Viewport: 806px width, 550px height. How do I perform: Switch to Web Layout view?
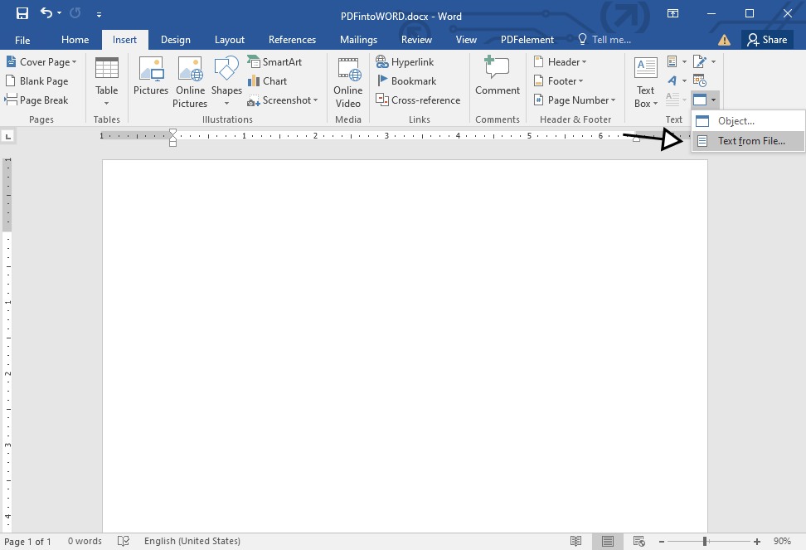[x=639, y=541]
